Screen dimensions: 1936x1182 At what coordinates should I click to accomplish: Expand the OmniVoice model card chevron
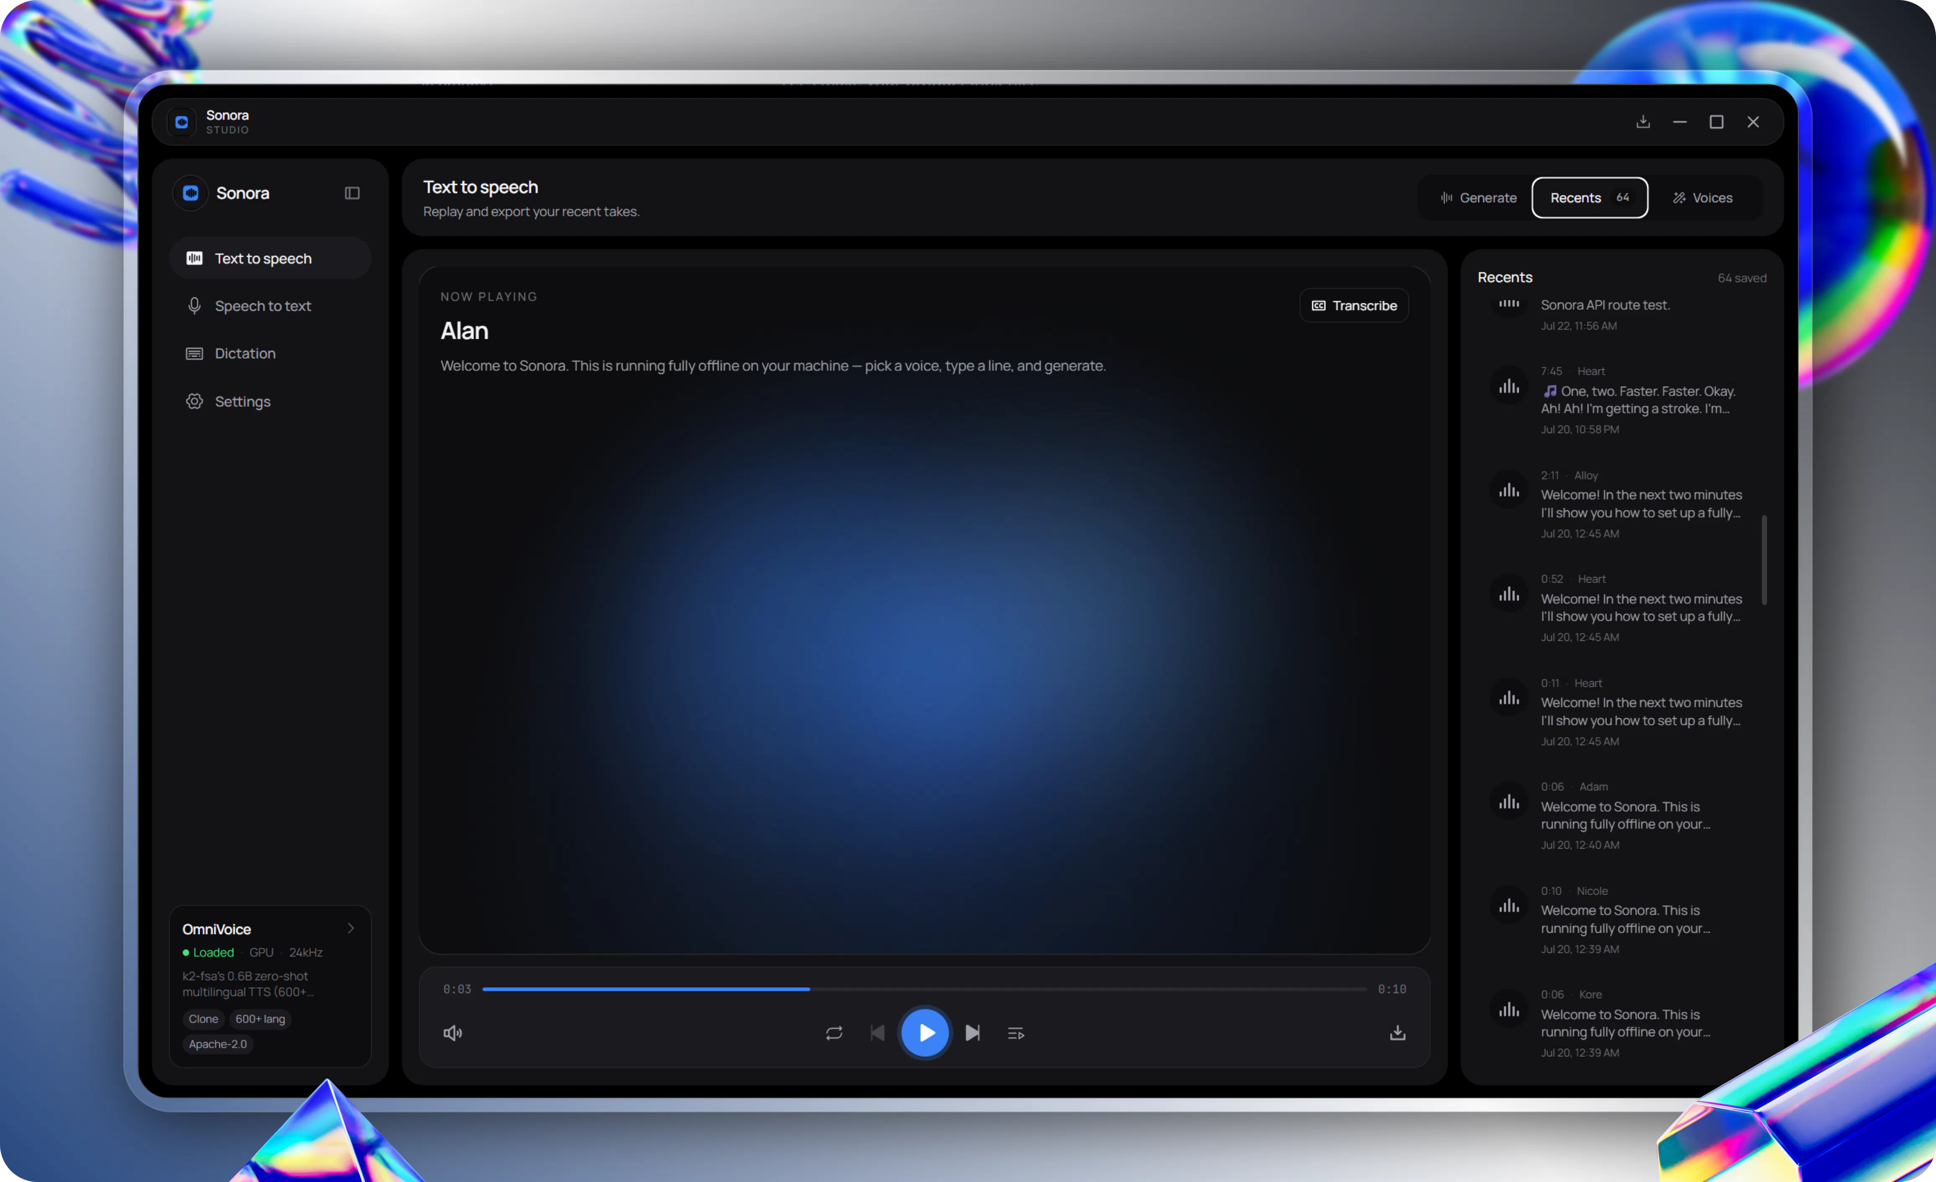pyautogui.click(x=351, y=928)
